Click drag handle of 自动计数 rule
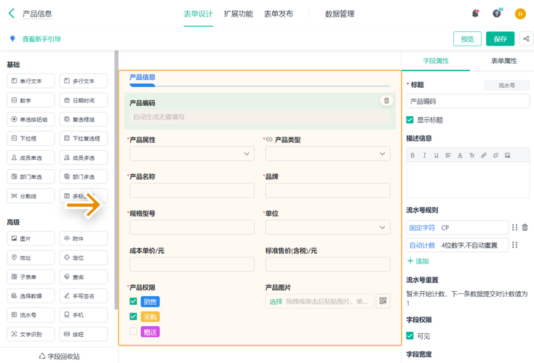The width and height of the screenshot is (534, 363). 514,245
